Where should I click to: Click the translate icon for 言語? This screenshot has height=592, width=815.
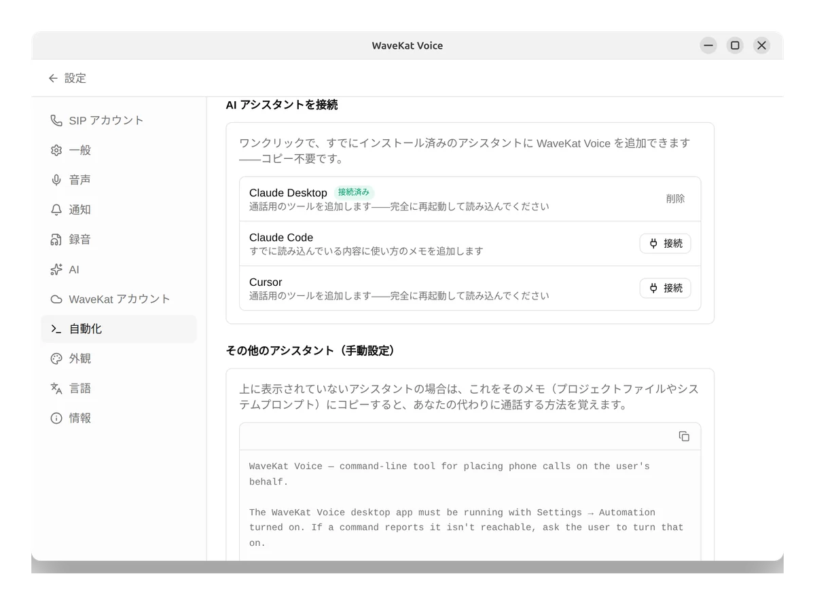click(56, 388)
